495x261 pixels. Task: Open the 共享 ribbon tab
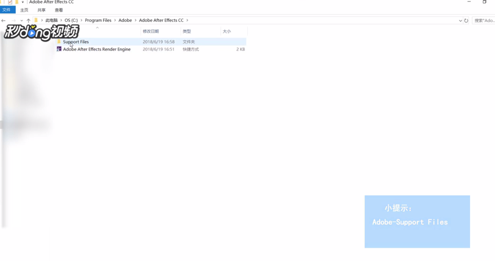pyautogui.click(x=42, y=10)
